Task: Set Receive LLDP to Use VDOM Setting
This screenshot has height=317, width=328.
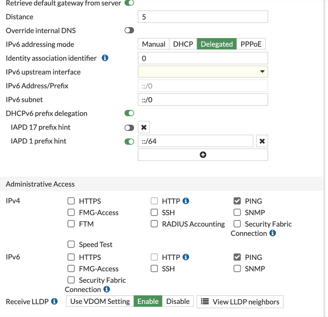Action: (100, 302)
